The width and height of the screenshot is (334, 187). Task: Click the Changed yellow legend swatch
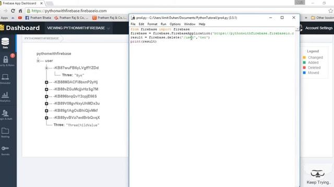(304, 58)
